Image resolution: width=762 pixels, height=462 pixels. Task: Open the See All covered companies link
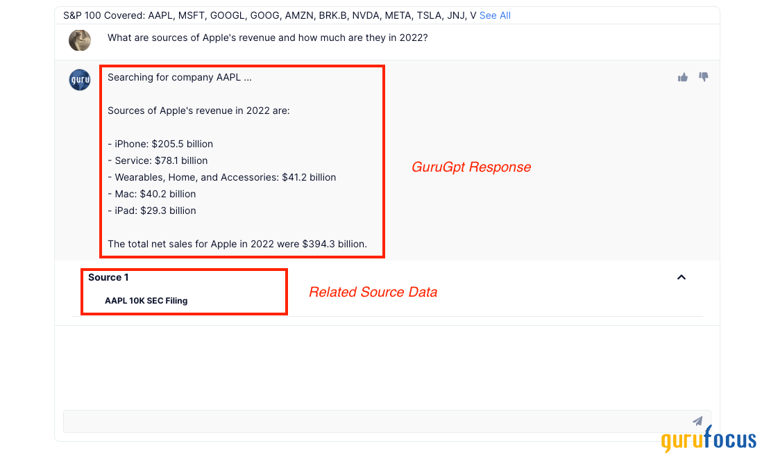[x=495, y=15]
